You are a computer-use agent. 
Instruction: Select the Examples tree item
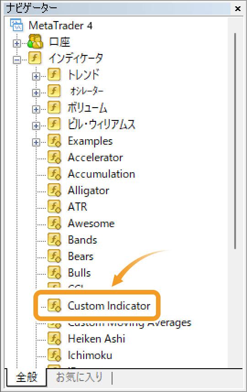(90, 141)
